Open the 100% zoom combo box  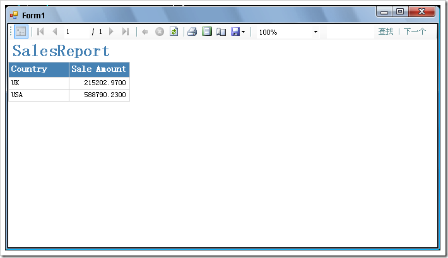coord(288,32)
